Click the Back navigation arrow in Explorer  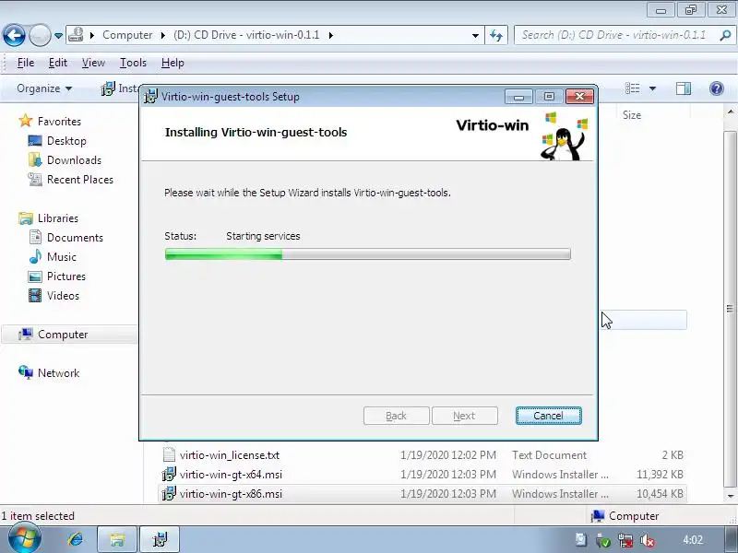(x=14, y=35)
